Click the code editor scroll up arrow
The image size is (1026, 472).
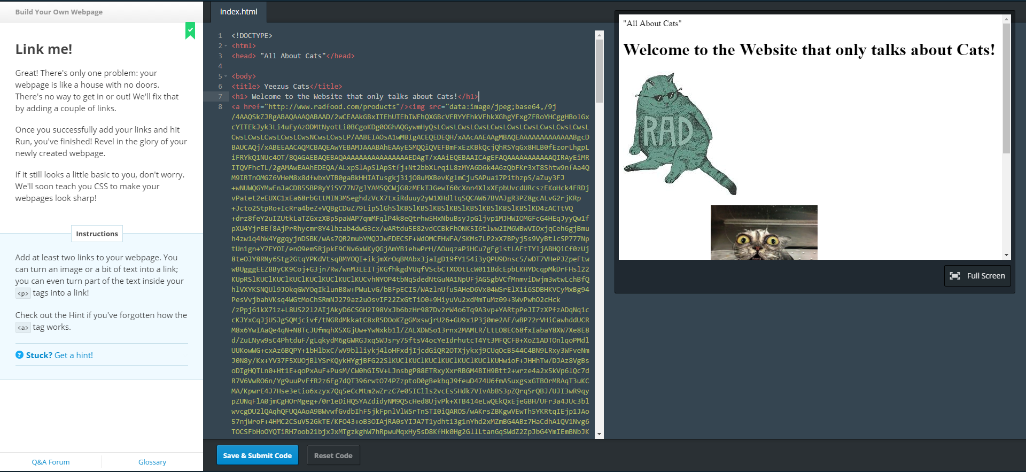(x=599, y=35)
